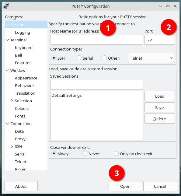Open Serial settings in category tree

tap(20, 154)
